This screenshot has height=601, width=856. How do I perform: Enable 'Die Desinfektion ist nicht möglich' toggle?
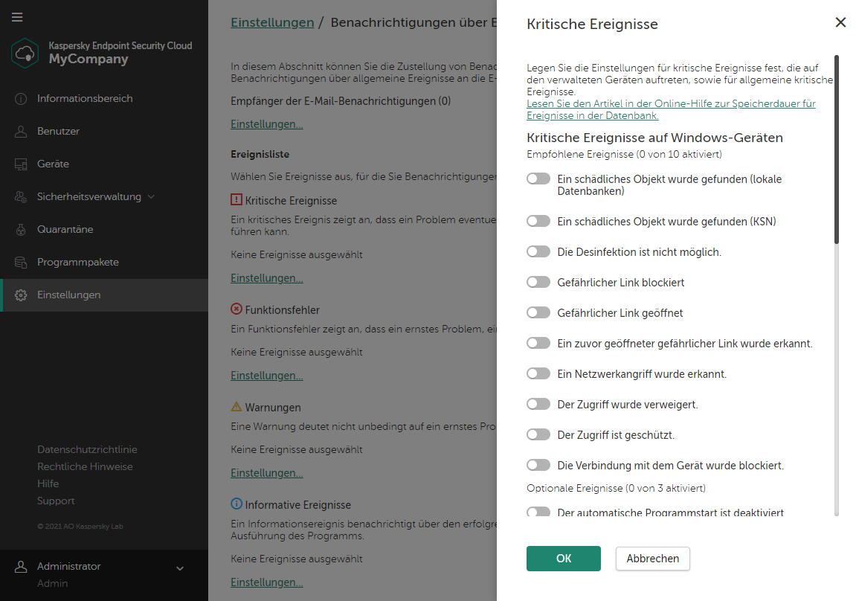pos(538,252)
